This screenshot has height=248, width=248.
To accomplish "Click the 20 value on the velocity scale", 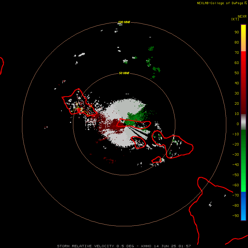I will pos(237,103).
